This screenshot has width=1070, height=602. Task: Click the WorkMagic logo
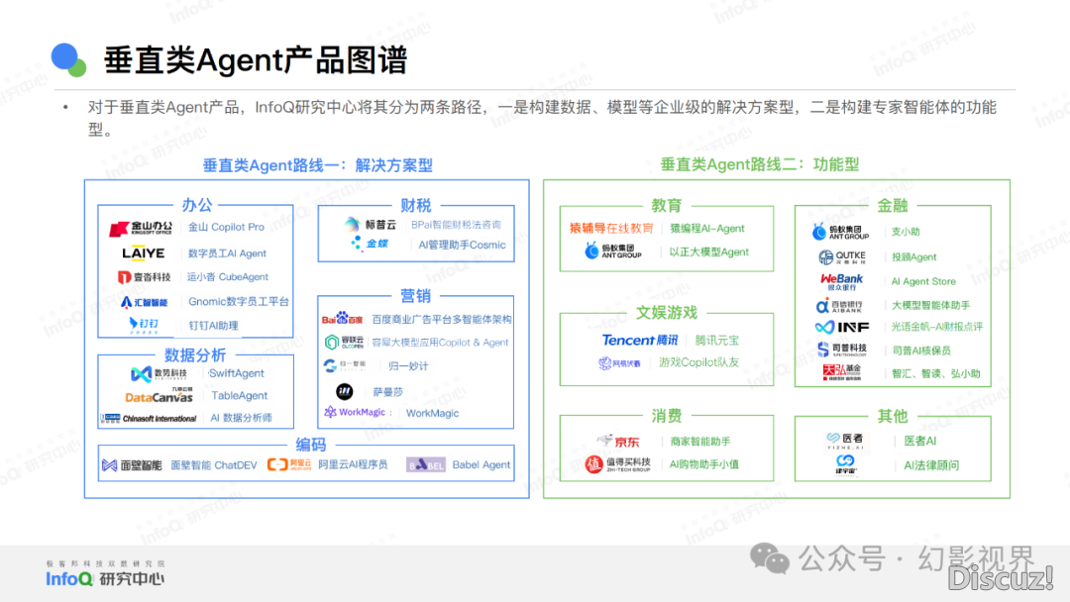tap(355, 413)
